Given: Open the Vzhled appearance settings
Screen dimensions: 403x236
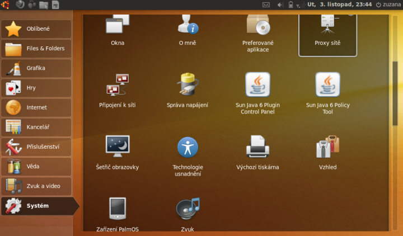Looking at the screenshot, I should (327, 153).
